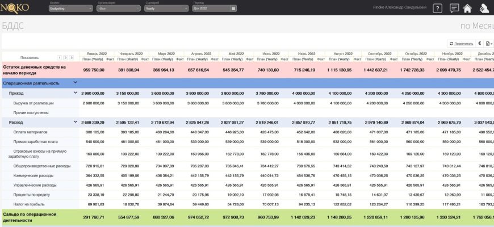Viewport: 494px width, 227px height.
Task: Open the help question mark icon
Action: (437, 8)
